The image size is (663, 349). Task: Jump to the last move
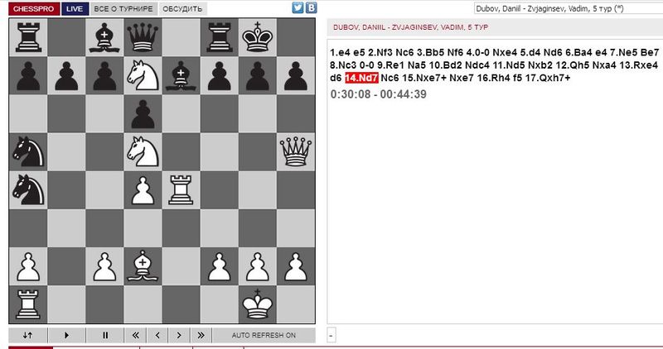200,336
